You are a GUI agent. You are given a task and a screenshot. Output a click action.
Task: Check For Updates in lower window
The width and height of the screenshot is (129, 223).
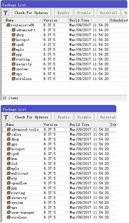[31, 117]
